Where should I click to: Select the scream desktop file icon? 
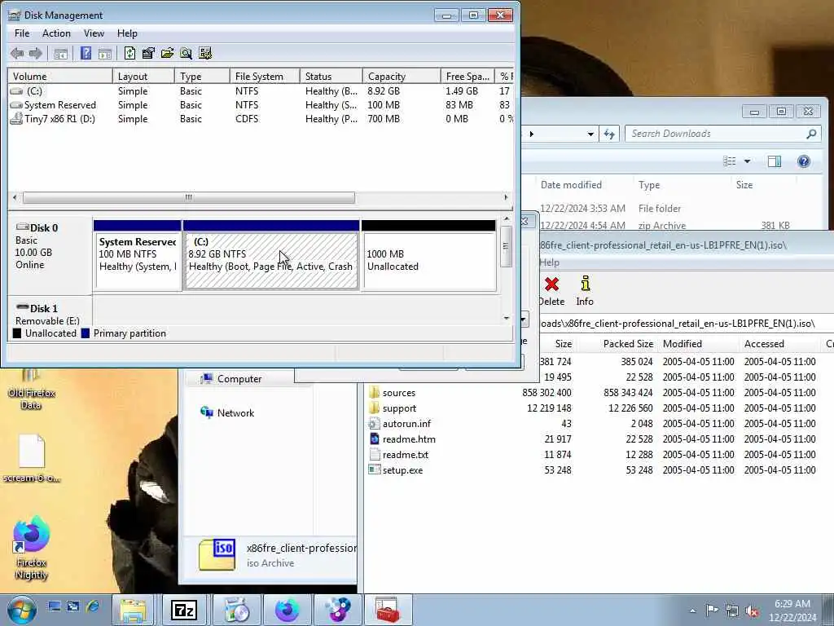tap(32, 459)
